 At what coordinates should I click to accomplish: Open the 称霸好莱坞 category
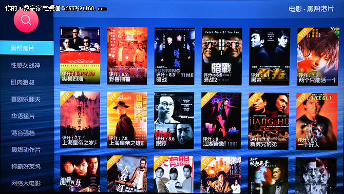coord(26,166)
